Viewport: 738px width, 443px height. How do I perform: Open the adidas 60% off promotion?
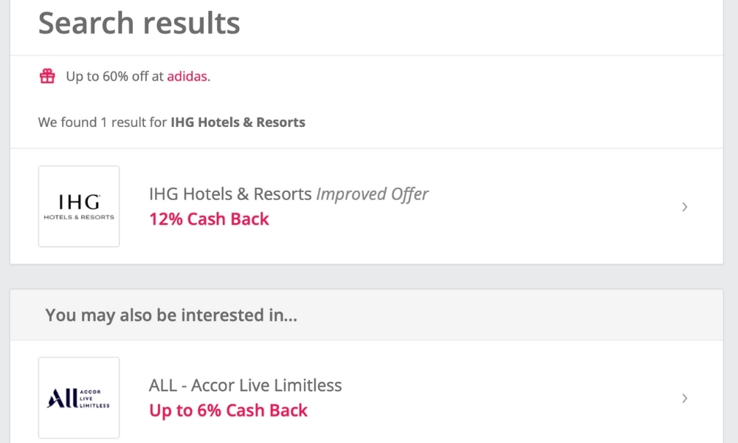tap(187, 76)
